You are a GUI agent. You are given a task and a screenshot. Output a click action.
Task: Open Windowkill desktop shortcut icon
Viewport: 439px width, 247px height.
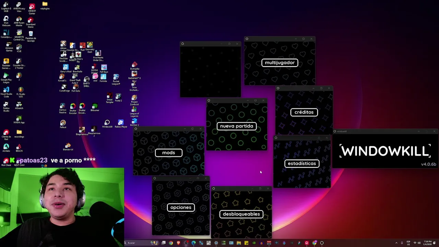[x=107, y=124]
